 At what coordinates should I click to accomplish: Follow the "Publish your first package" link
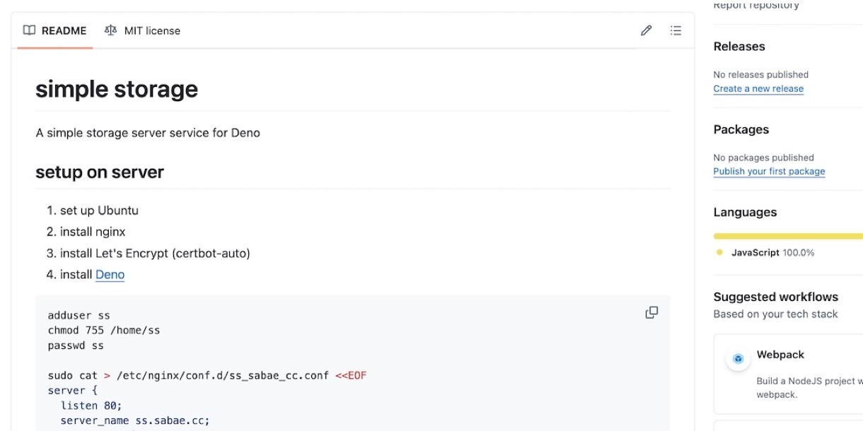[769, 172]
